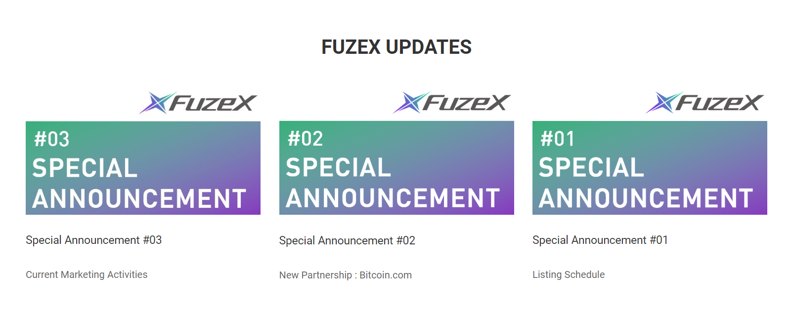Open the #03 Special Announcement banner image

tap(143, 168)
